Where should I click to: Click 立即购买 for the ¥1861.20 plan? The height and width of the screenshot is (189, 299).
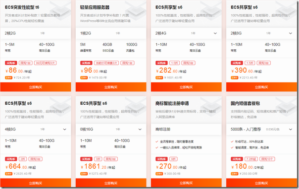click(111, 183)
